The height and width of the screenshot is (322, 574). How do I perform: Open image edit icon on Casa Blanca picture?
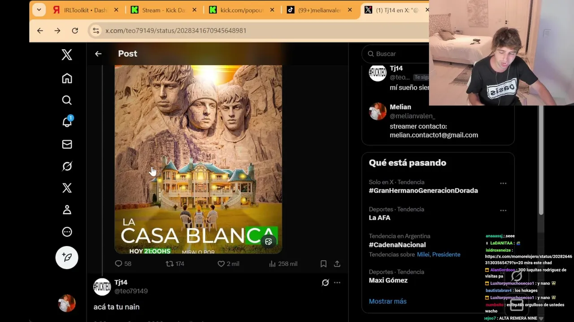[x=269, y=241]
